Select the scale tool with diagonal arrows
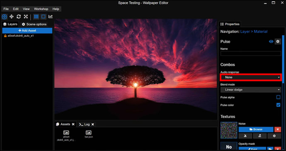The width and height of the screenshot is (286, 151). pyautogui.click(x=26, y=17)
